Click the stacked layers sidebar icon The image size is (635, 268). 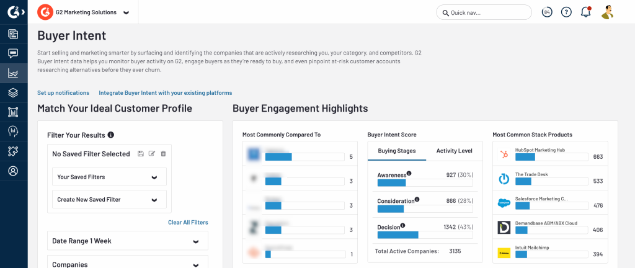coord(13,93)
